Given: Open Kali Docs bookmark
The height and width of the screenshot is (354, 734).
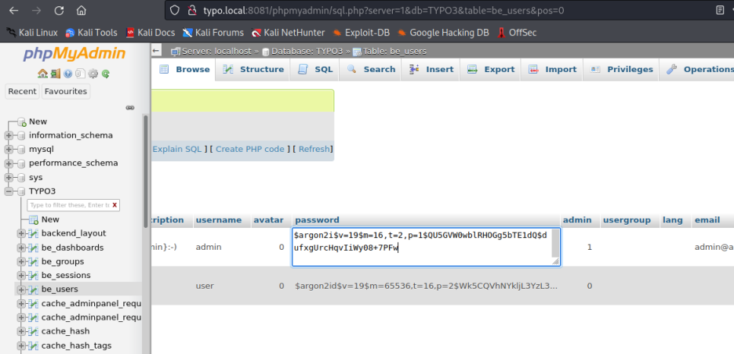Looking at the screenshot, I should 151,32.
